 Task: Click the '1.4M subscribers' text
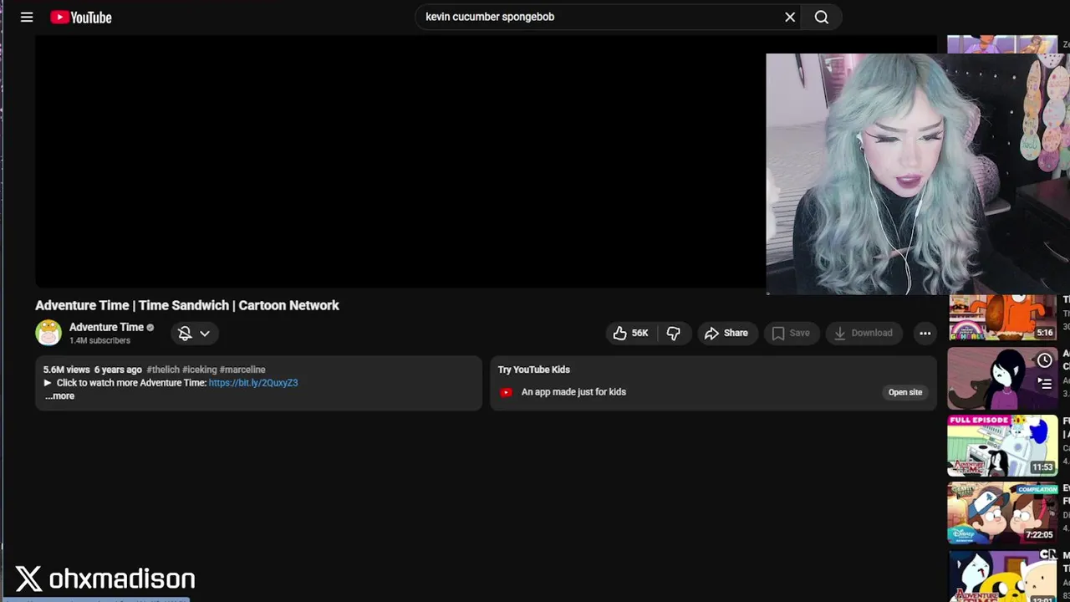pos(99,341)
